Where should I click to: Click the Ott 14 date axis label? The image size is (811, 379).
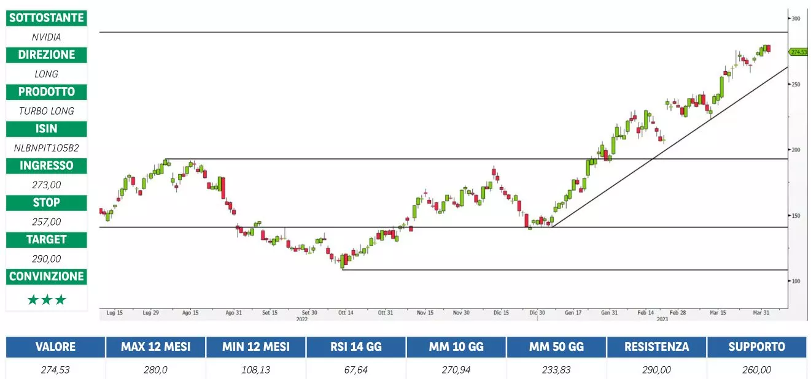point(346,313)
